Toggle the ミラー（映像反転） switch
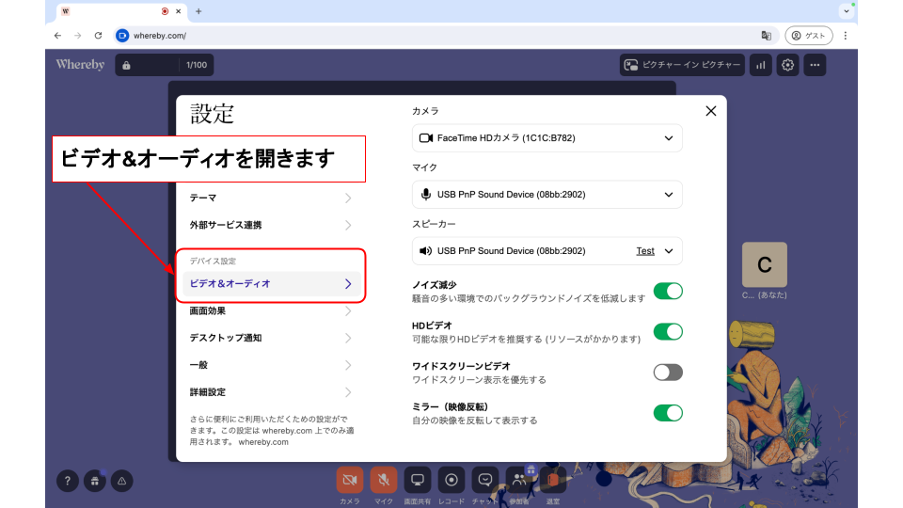Image resolution: width=903 pixels, height=508 pixels. (x=668, y=412)
